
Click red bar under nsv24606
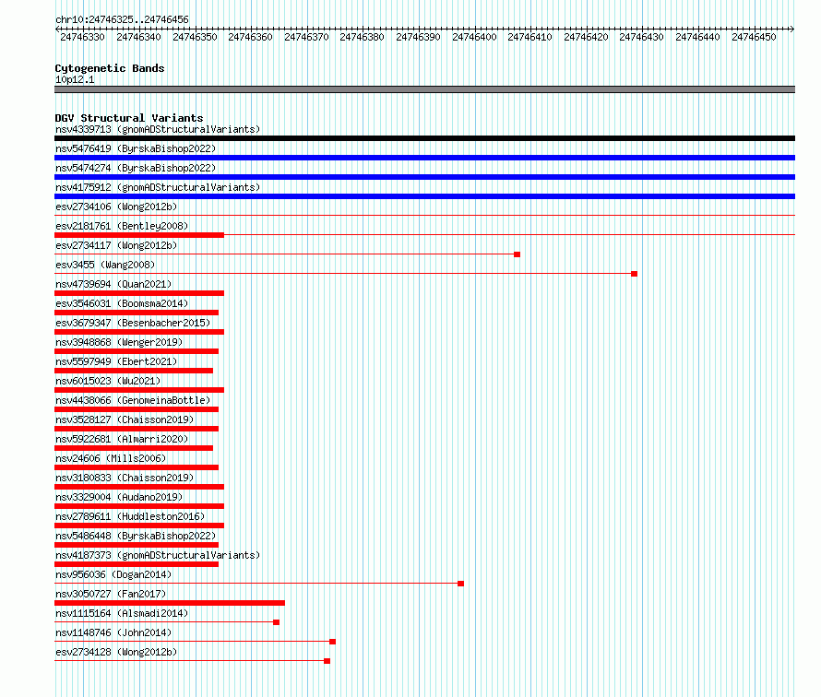pos(137,467)
